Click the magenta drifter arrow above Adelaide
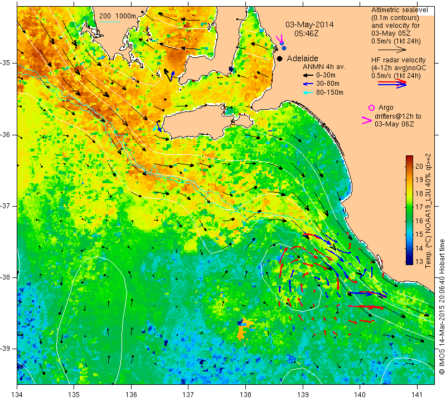 click(x=279, y=38)
